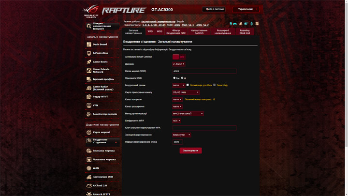Open Roaming Block List tab

click(245, 31)
